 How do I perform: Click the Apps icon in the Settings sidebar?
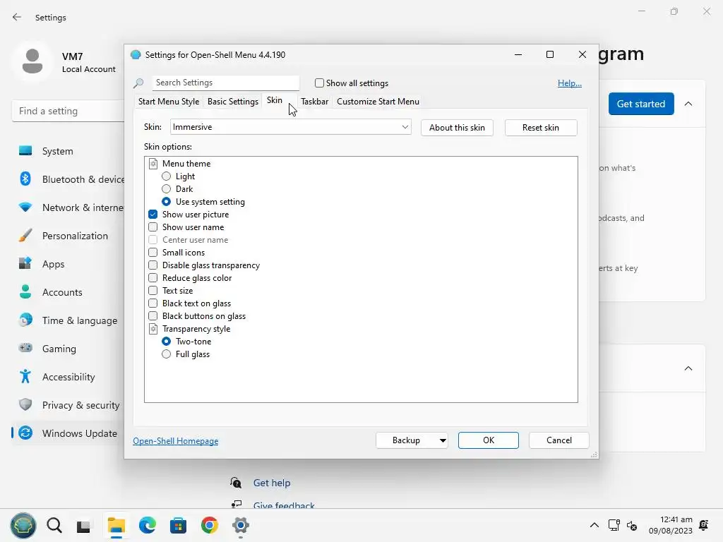coord(25,264)
